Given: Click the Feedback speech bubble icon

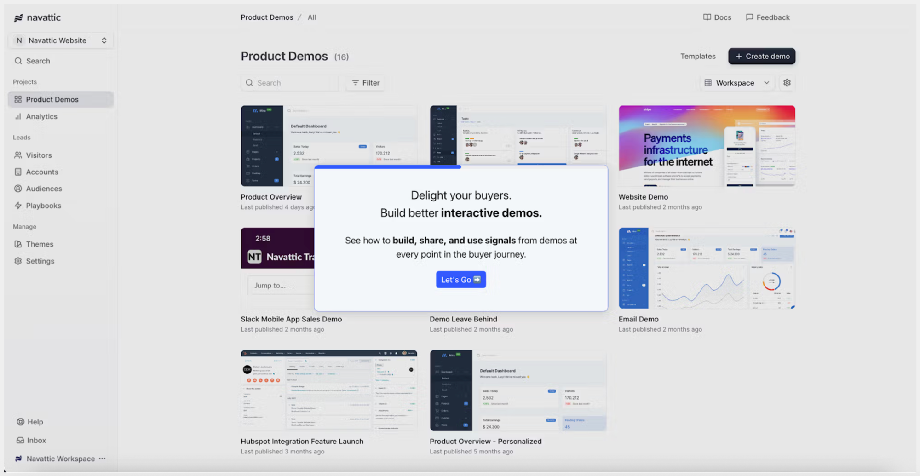Looking at the screenshot, I should [749, 17].
